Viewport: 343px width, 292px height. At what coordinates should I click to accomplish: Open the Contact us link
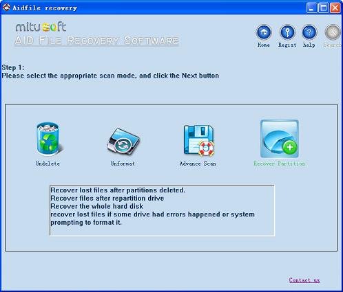(304, 280)
